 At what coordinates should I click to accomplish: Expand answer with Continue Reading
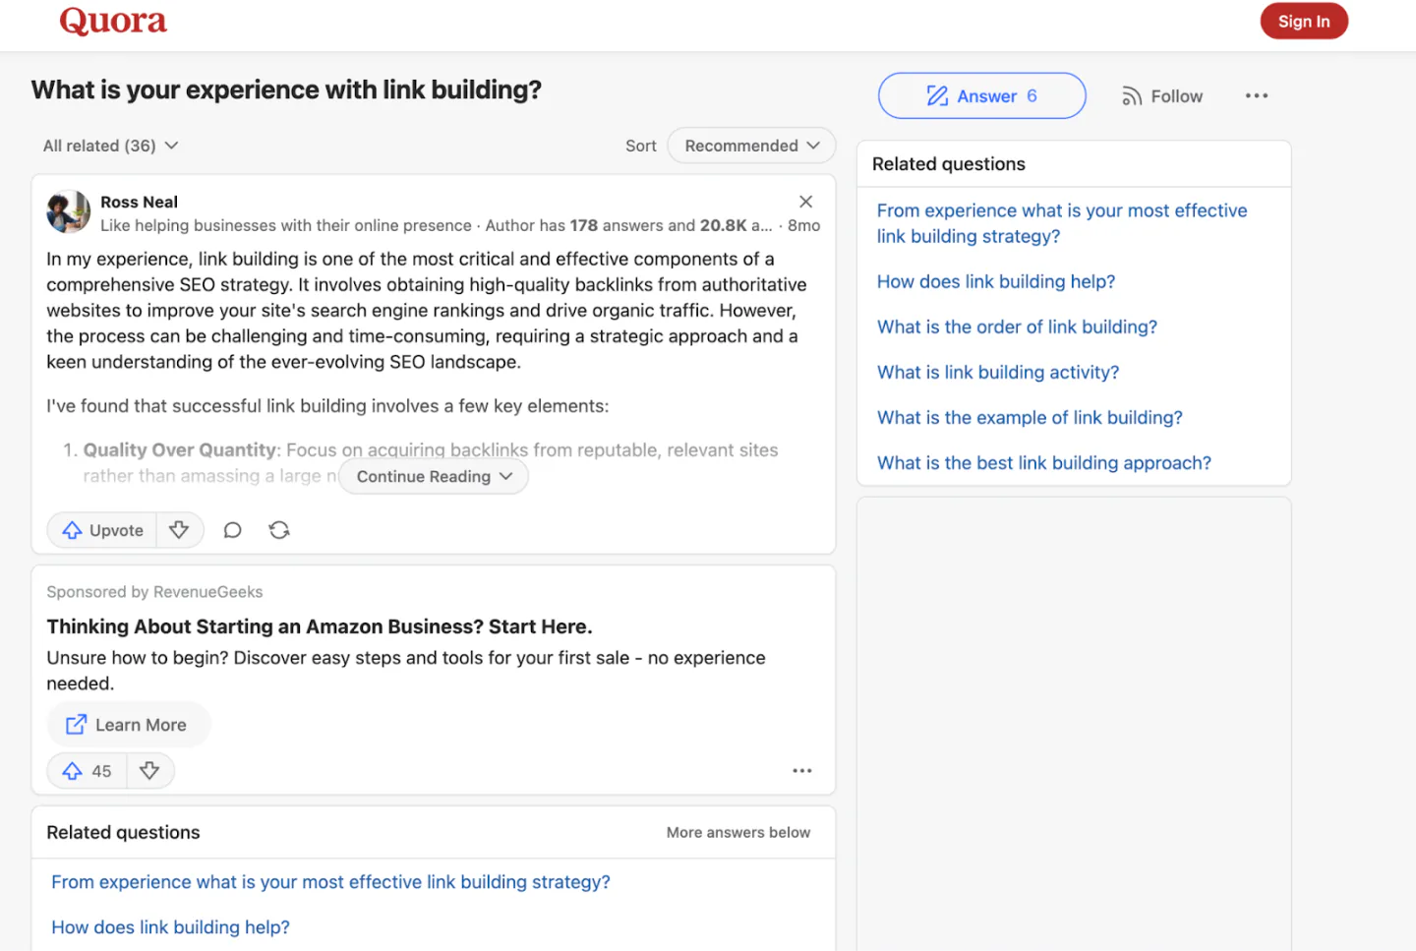434,476
